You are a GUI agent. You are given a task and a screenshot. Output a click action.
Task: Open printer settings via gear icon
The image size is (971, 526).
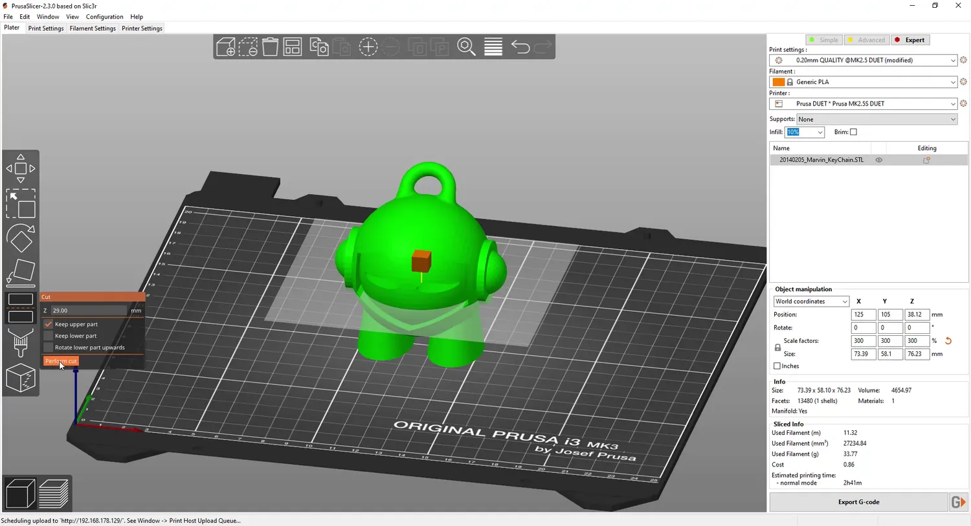pyautogui.click(x=963, y=104)
